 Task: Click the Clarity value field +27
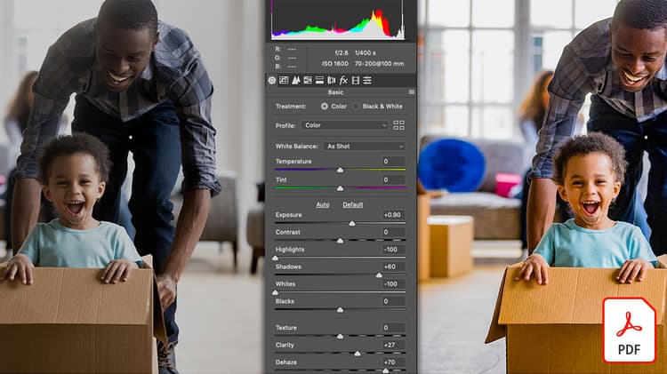(x=393, y=345)
